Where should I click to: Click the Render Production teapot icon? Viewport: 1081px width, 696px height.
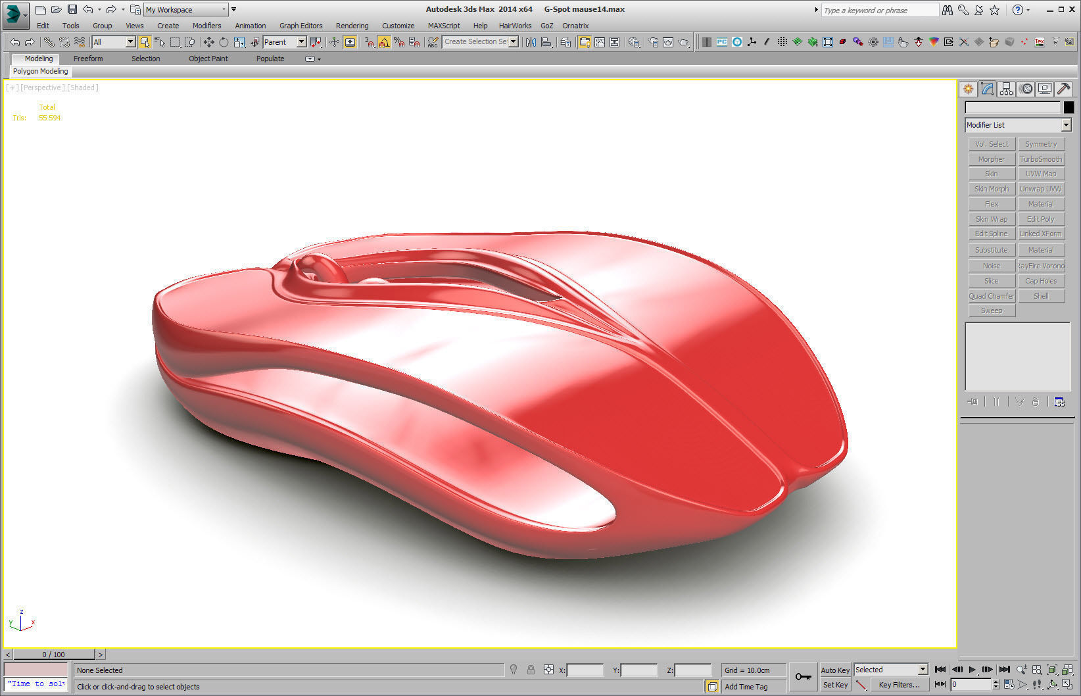(x=684, y=42)
